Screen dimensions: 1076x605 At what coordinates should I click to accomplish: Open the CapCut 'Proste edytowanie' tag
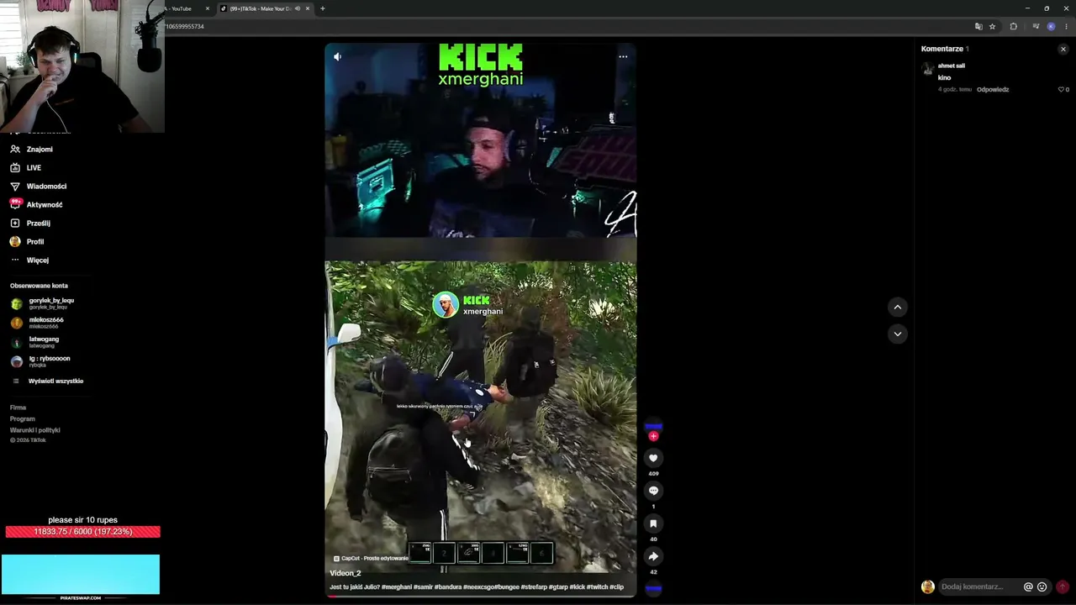tap(371, 559)
